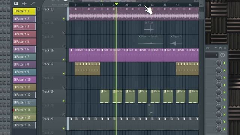240x135 pixels.
Task: Select Pattern 2 in the picker
Action: [x=24, y=19]
